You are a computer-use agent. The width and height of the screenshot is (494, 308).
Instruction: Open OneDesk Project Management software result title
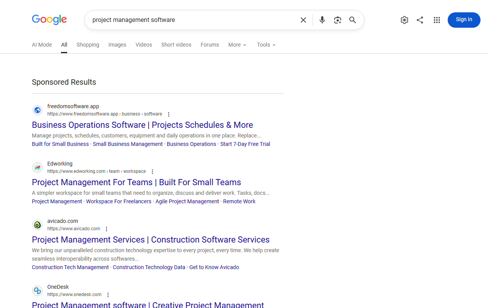(x=148, y=305)
